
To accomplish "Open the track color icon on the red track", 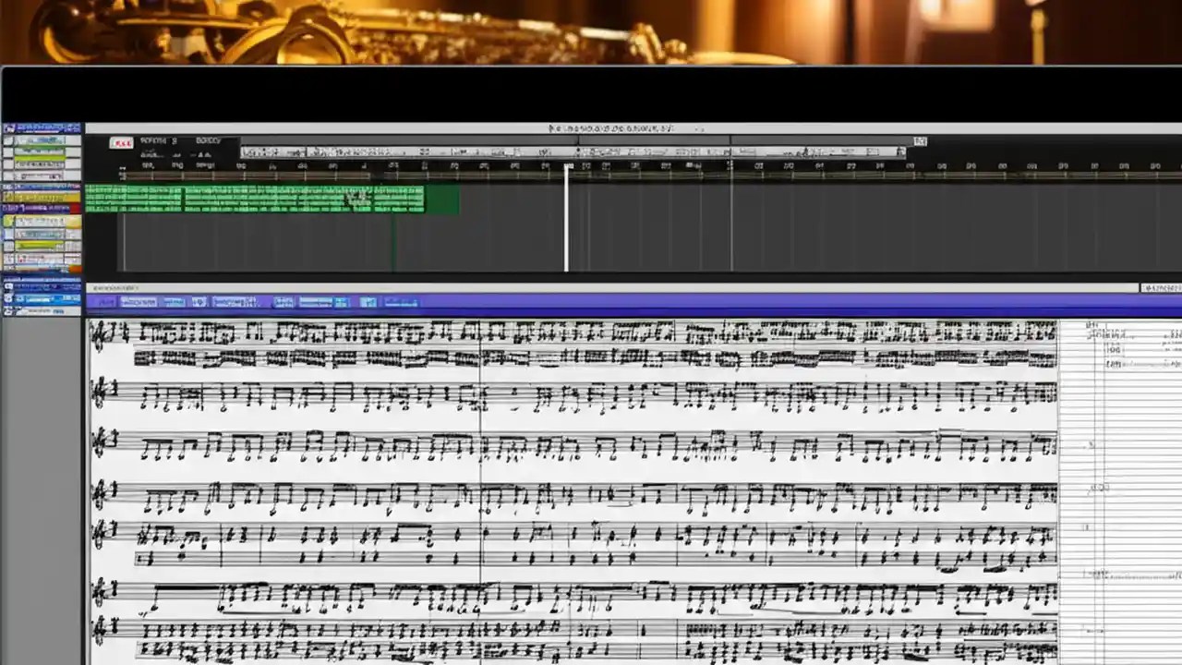I will coord(7,210).
